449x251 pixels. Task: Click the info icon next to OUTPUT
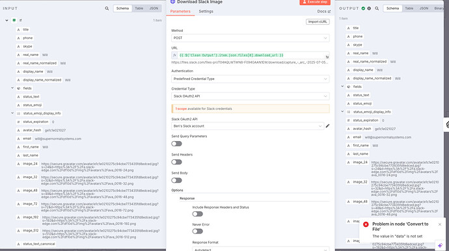pos(369,8)
